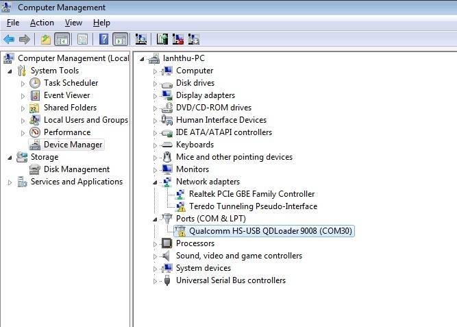Open the View menu
The width and height of the screenshot is (457, 327).
point(73,23)
